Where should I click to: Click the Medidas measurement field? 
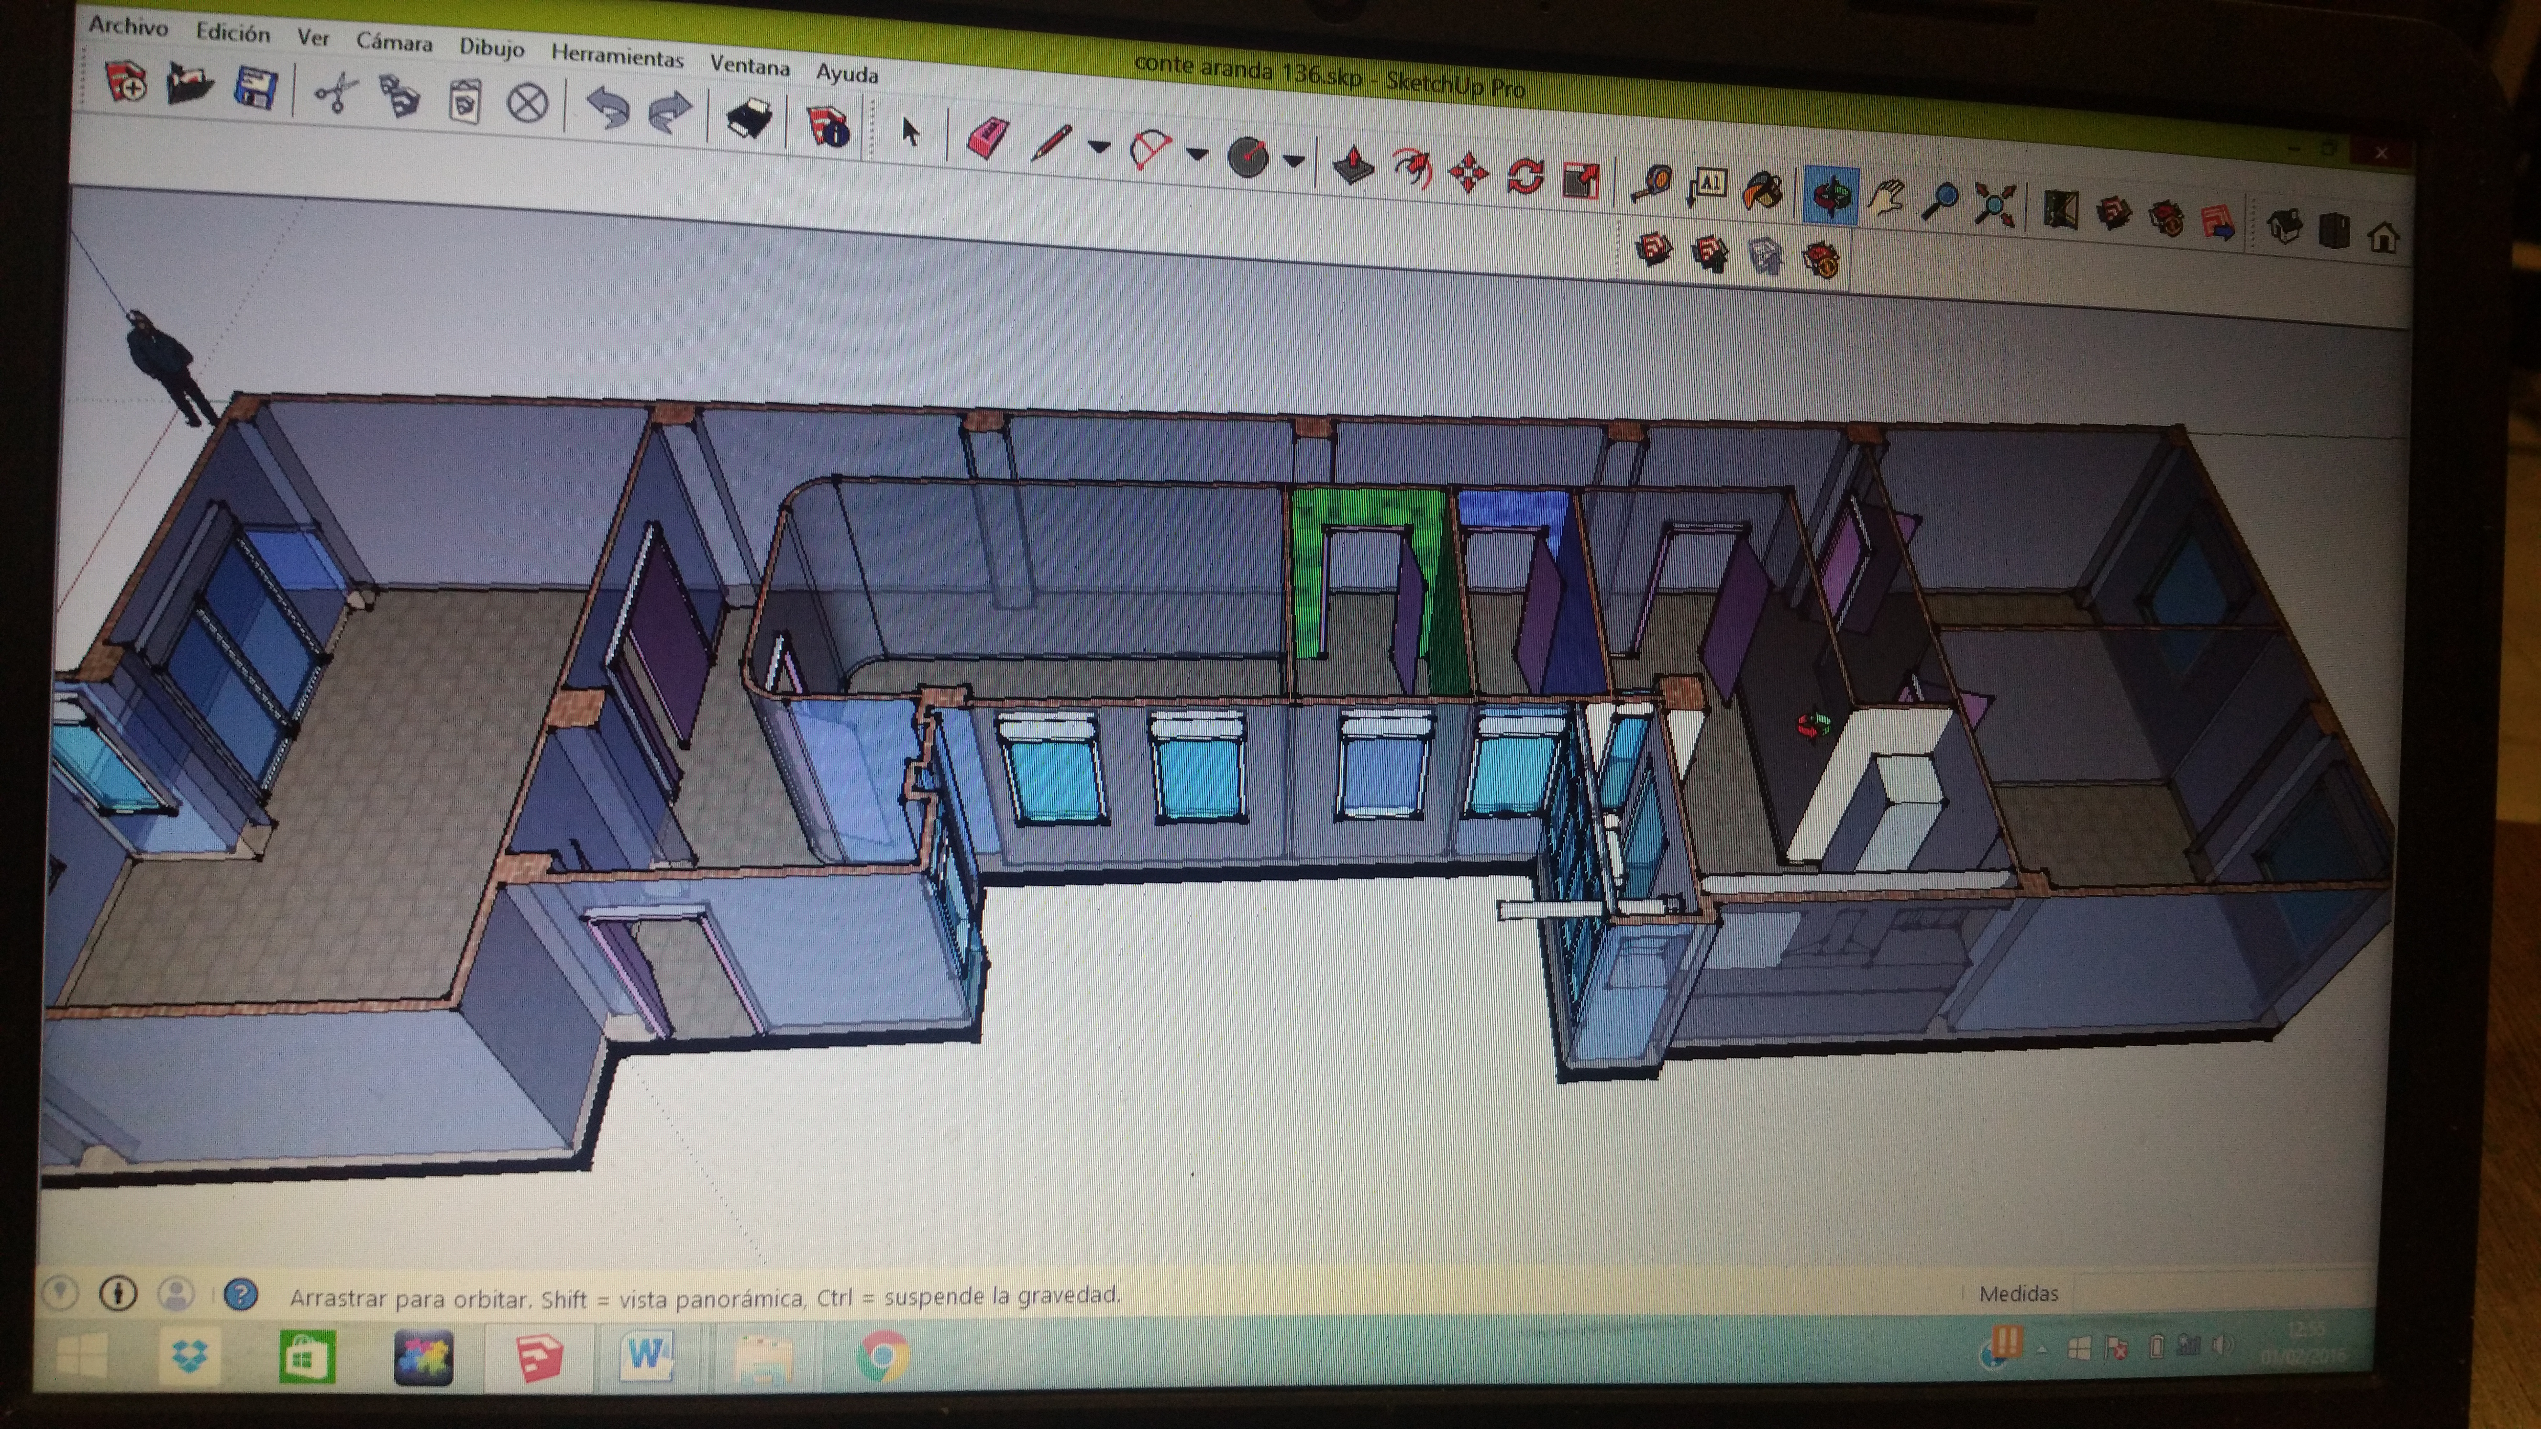[x=2220, y=1292]
